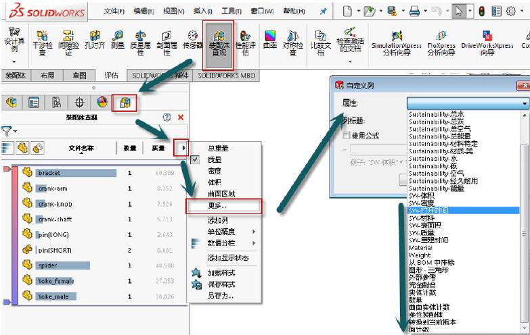This screenshot has width=530, height=335.
Task: Toggle the checked 质量 menu entry
Action: 215,159
